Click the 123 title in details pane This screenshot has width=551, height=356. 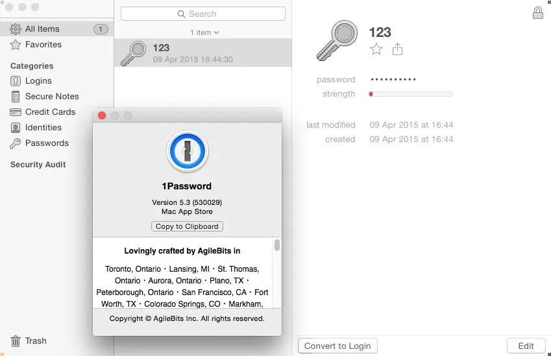point(380,32)
